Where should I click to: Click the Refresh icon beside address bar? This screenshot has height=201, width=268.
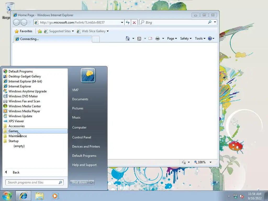pyautogui.click(x=128, y=23)
